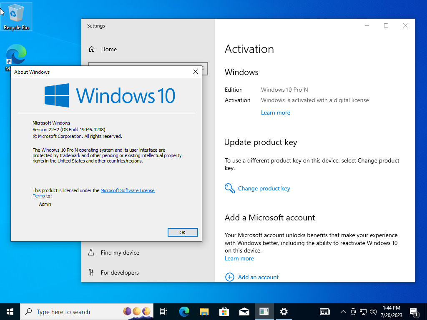Open the volume control in system tray

373,312
